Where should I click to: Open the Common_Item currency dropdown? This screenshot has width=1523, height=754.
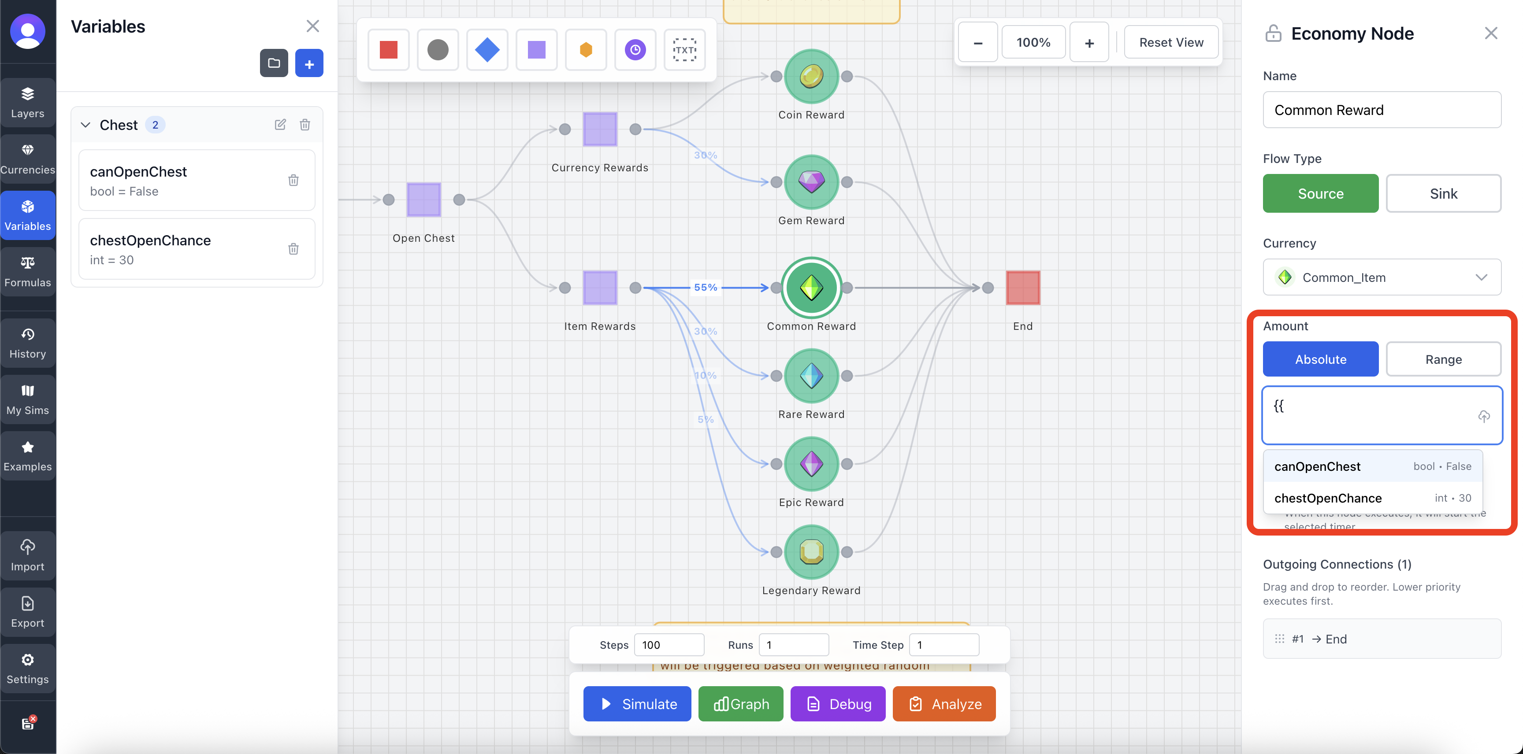pos(1381,277)
